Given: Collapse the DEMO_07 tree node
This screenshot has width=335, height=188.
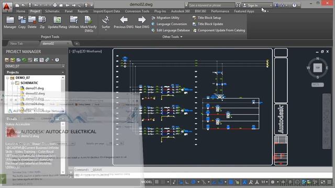Looking at the screenshot, I should (7, 78).
